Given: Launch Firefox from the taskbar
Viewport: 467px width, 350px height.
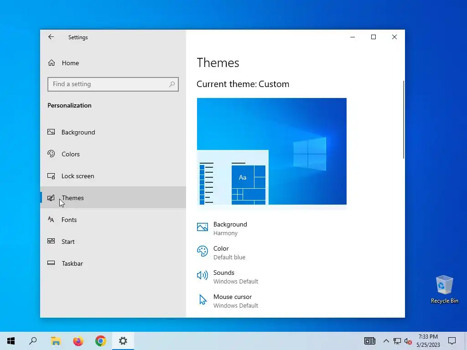Looking at the screenshot, I should (78, 341).
